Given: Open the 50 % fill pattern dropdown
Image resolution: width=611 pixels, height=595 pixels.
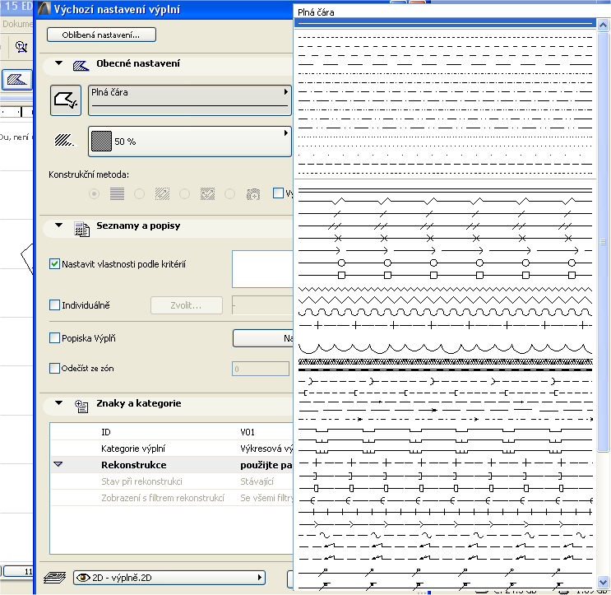Looking at the screenshot, I should 190,142.
